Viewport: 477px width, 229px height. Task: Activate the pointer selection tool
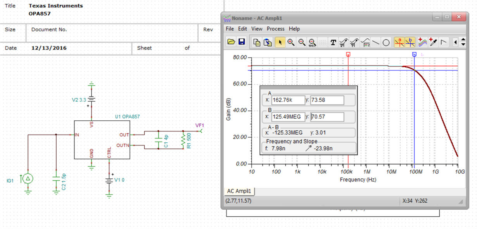[280, 42]
